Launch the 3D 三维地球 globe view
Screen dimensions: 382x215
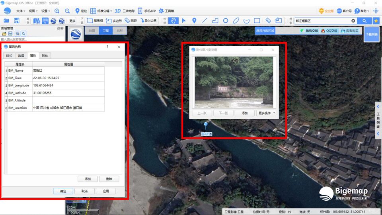125,11
